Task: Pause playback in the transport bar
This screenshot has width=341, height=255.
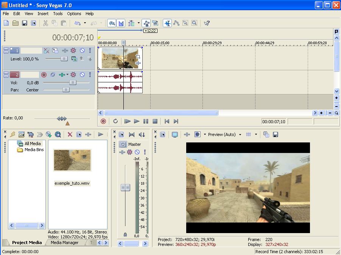Action: point(146,121)
